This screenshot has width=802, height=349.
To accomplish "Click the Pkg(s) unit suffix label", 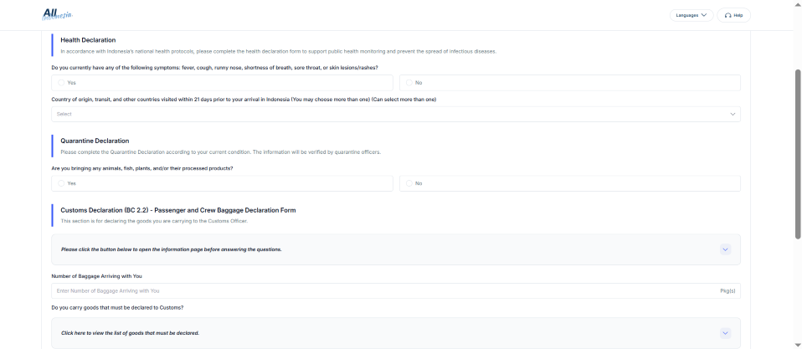I will point(727,291).
